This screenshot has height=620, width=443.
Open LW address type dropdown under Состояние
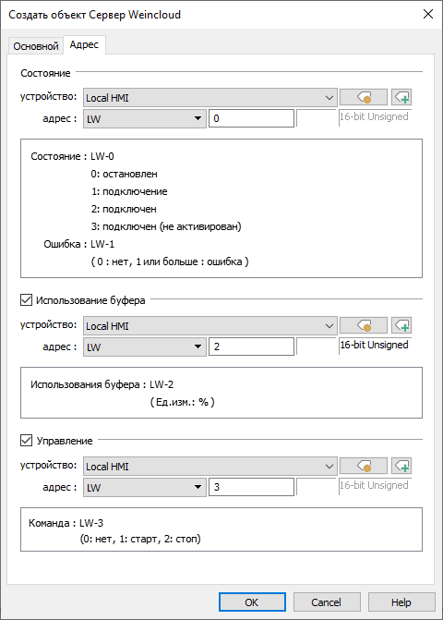pyautogui.click(x=145, y=118)
